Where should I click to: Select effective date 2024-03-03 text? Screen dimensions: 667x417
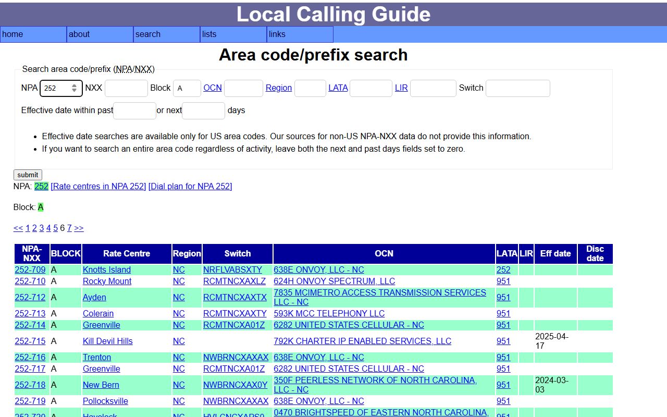click(x=552, y=385)
